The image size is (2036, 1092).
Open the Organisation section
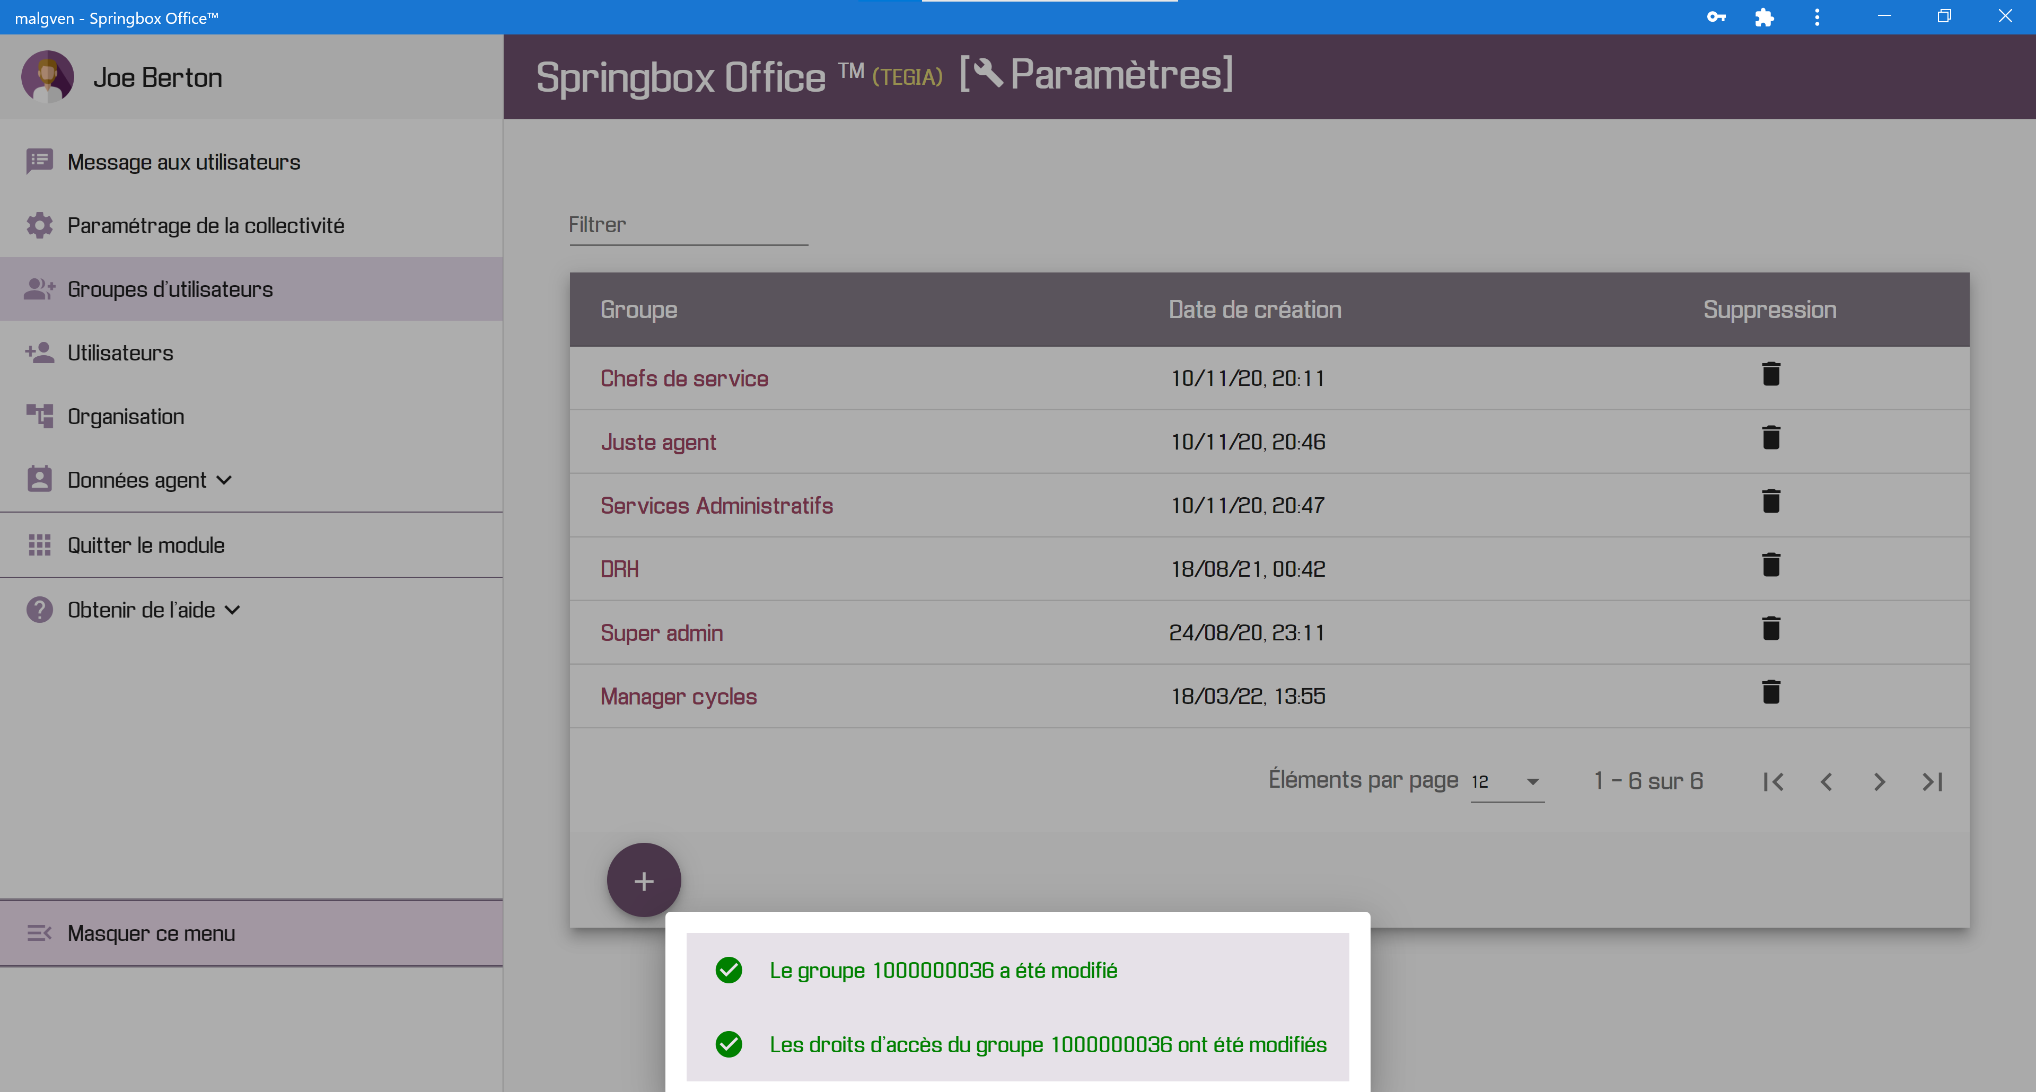click(x=251, y=416)
